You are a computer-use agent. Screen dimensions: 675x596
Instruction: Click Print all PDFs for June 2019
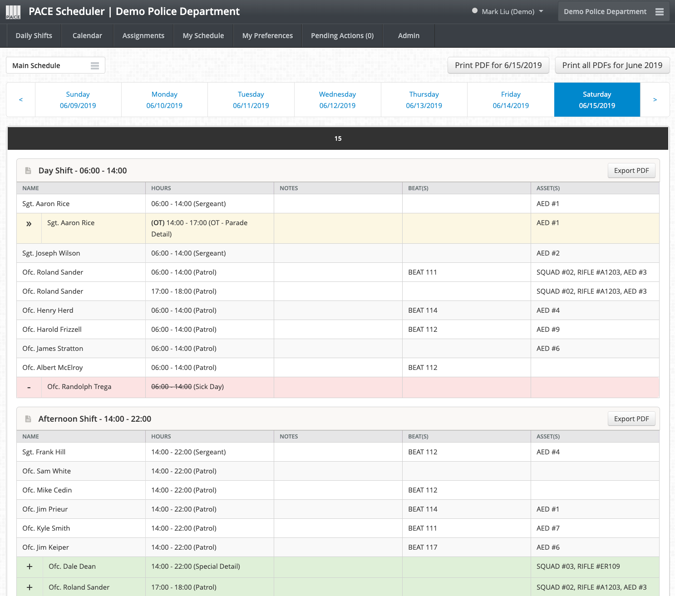tap(612, 65)
